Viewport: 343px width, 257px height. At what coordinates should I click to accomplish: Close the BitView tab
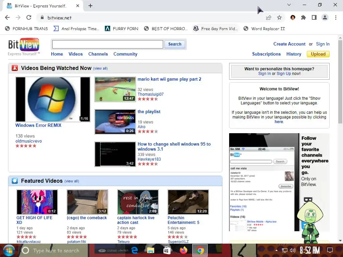pos(78,6)
